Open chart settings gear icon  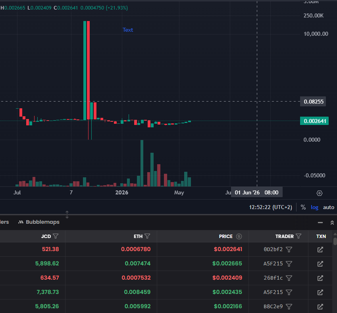point(320,193)
